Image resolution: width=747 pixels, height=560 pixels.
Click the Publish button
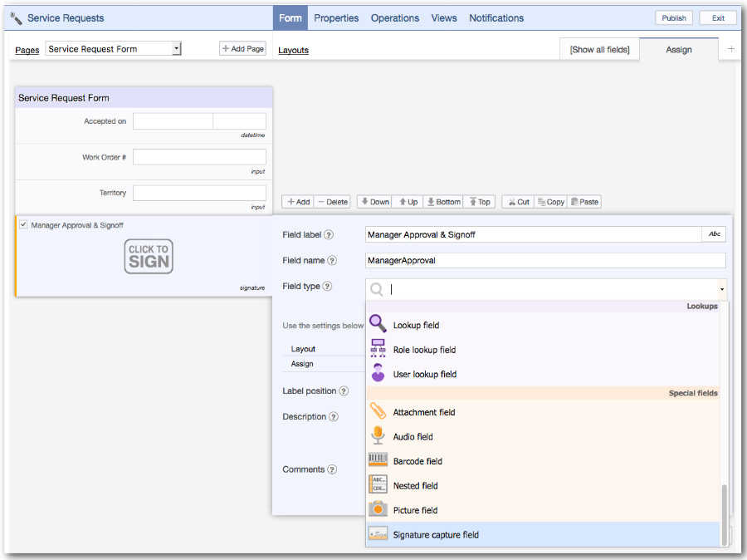coord(674,18)
